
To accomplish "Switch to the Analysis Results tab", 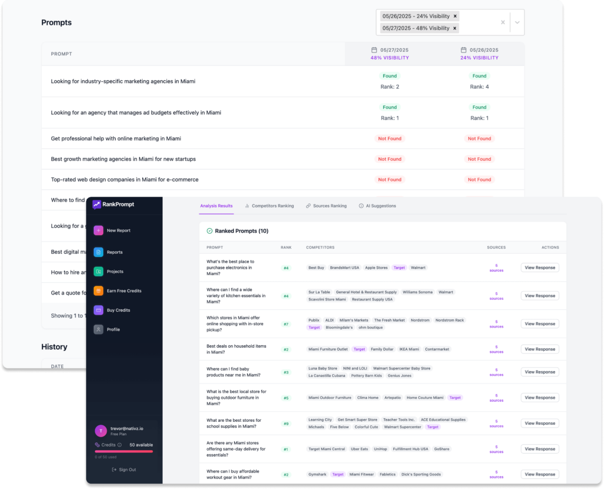I will (216, 206).
